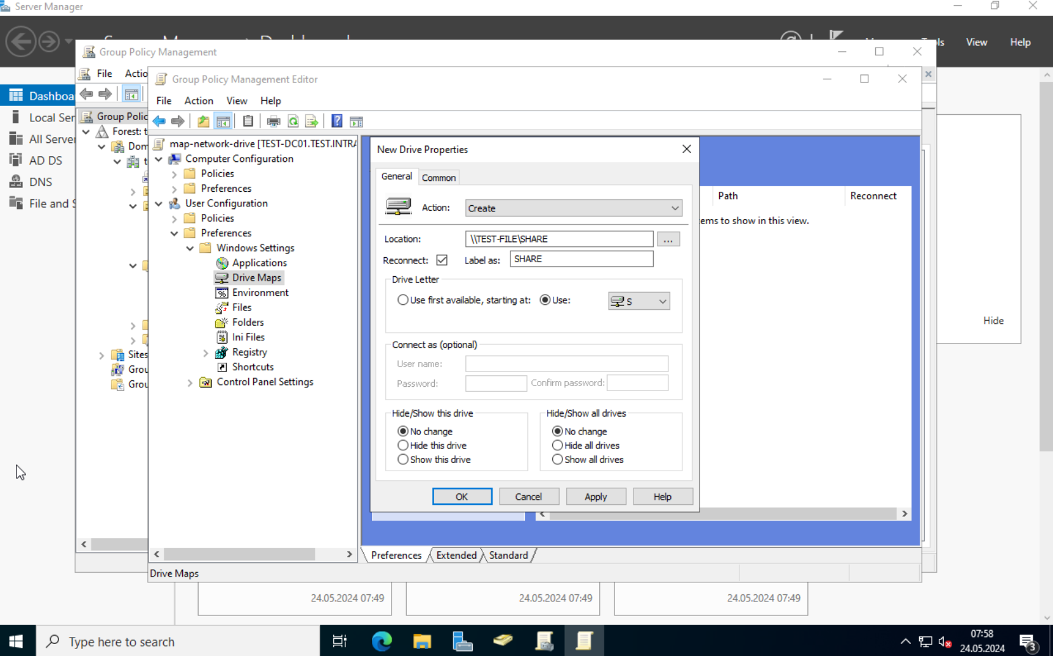
Task: Select 'Use first available, starting at' radio
Action: coord(403,300)
